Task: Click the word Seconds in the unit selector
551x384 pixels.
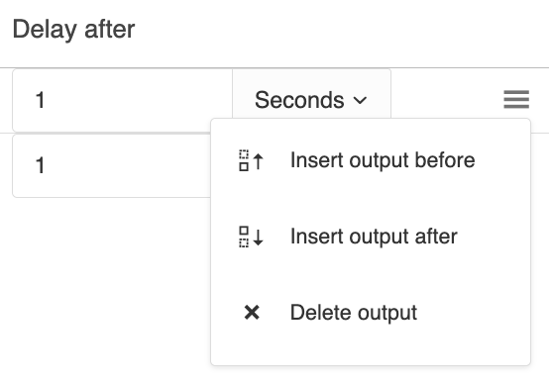Action: (x=299, y=100)
